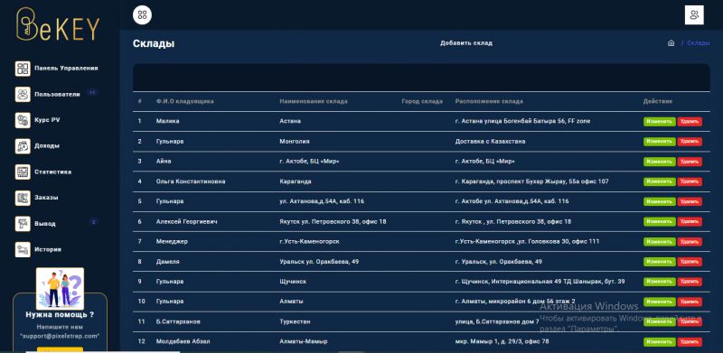The width and height of the screenshot is (723, 353).
Task: Click the Доходы income icon
Action: point(23,145)
